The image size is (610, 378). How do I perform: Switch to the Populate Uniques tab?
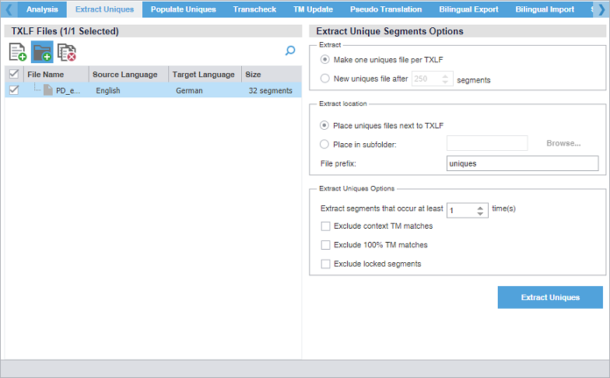tap(183, 9)
